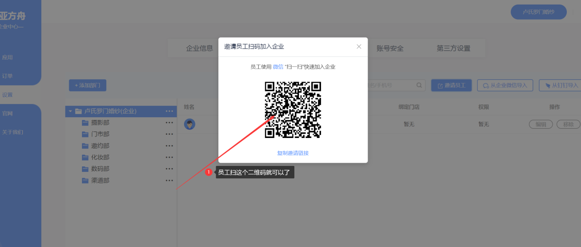Click the 邀请员工 button
Screen dimensions: 581x247
(x=451, y=85)
